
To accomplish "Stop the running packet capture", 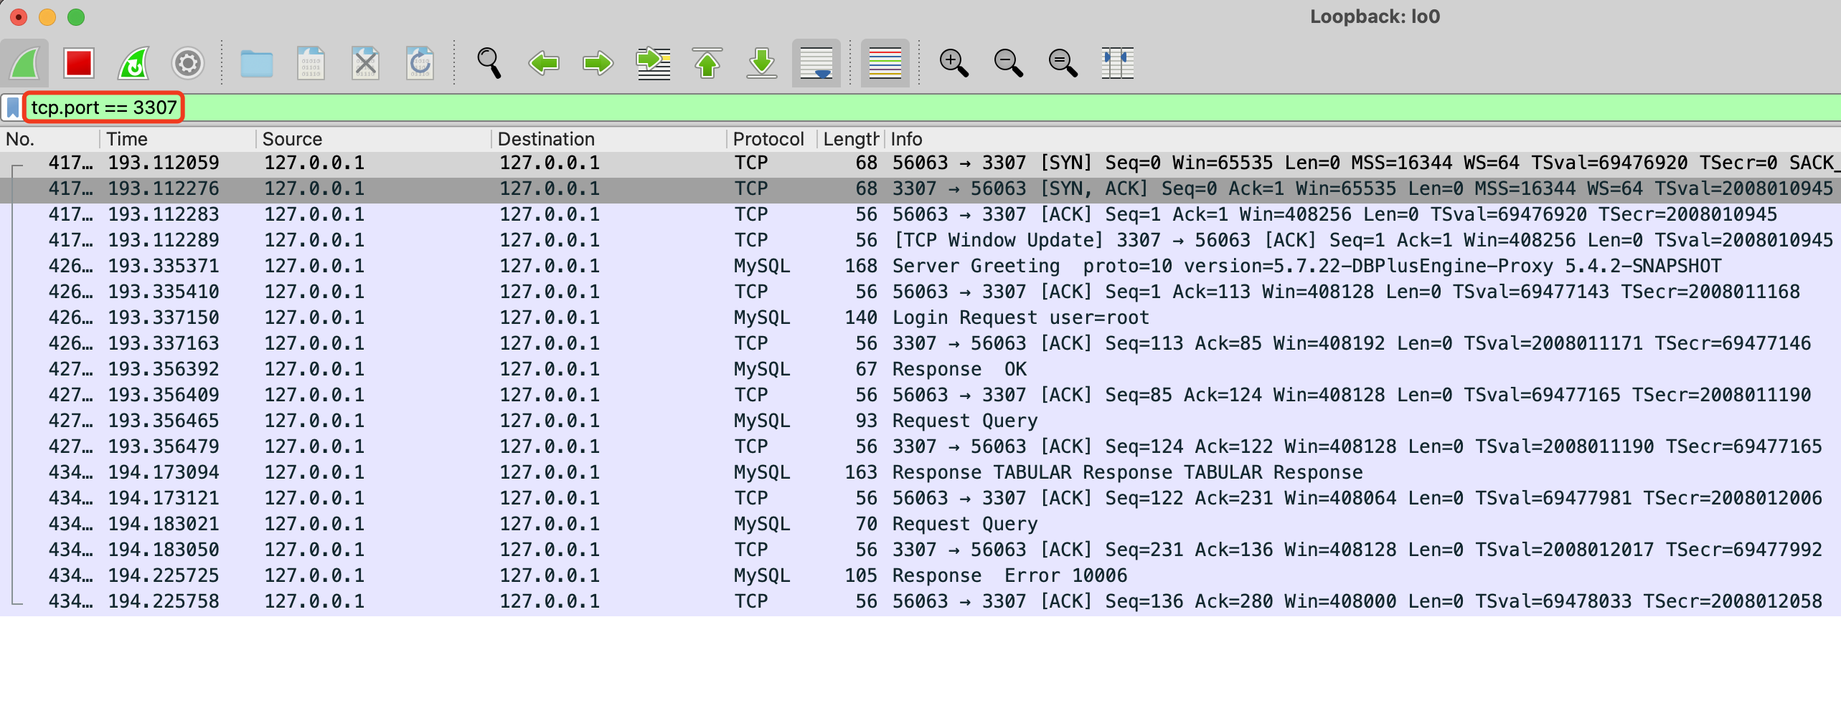I will tap(79, 64).
